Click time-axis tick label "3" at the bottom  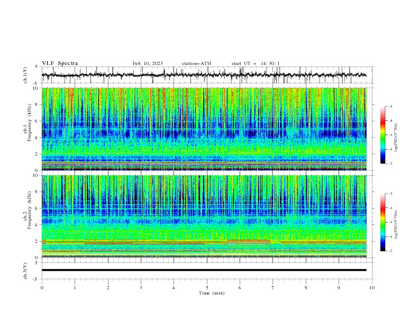[x=141, y=288]
